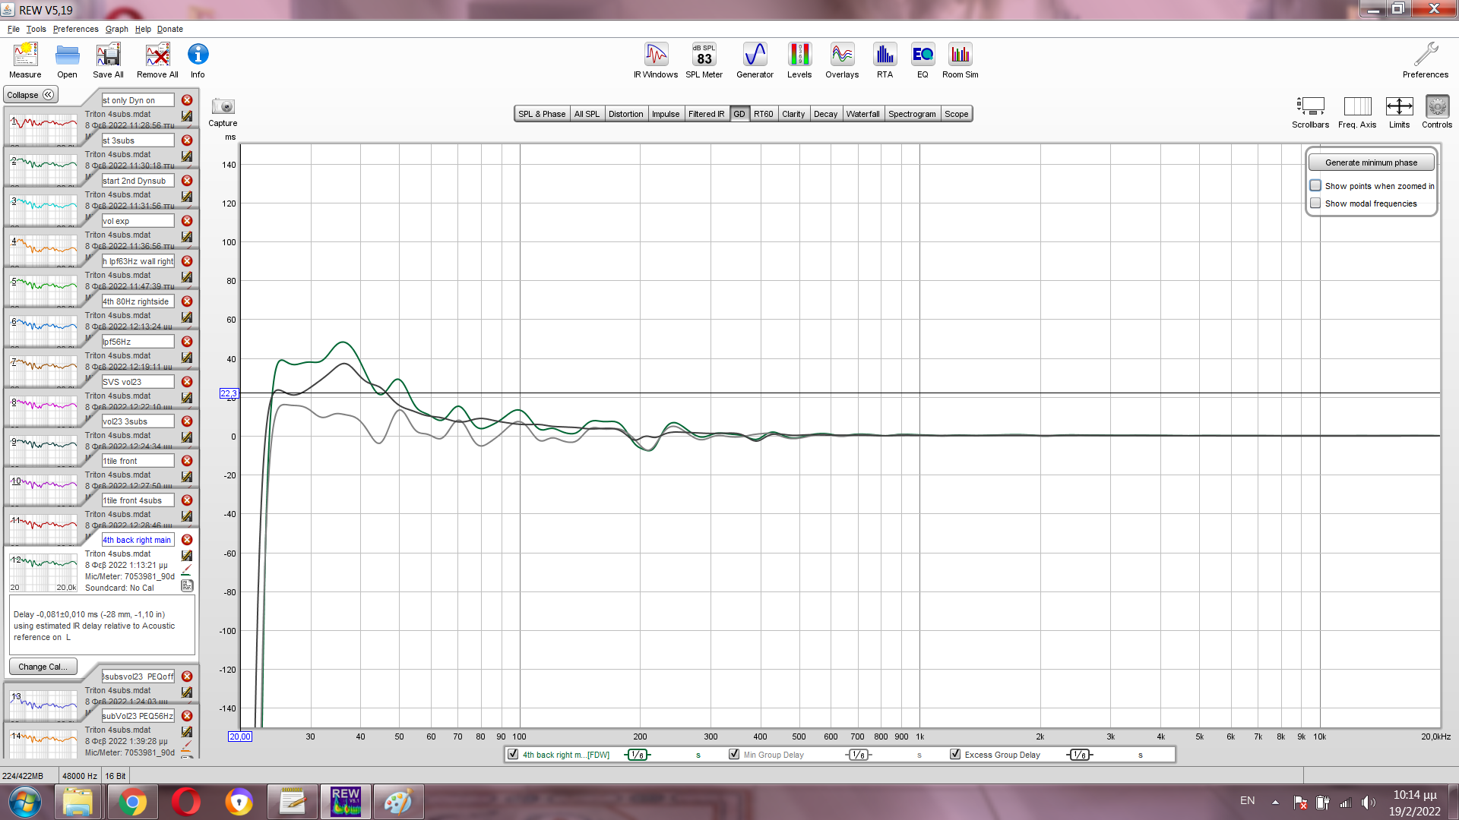Click the Capture camera icon
This screenshot has height=820, width=1459.
(223, 107)
